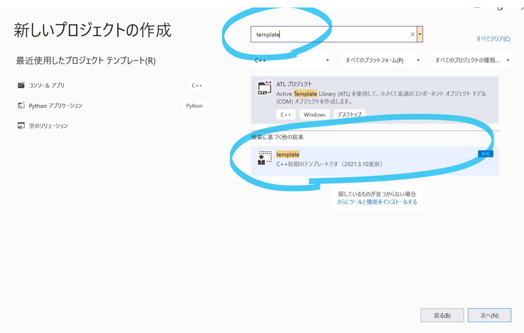The height and width of the screenshot is (333, 524).
Task: Open the search history dropdown arrow
Action: [x=420, y=34]
